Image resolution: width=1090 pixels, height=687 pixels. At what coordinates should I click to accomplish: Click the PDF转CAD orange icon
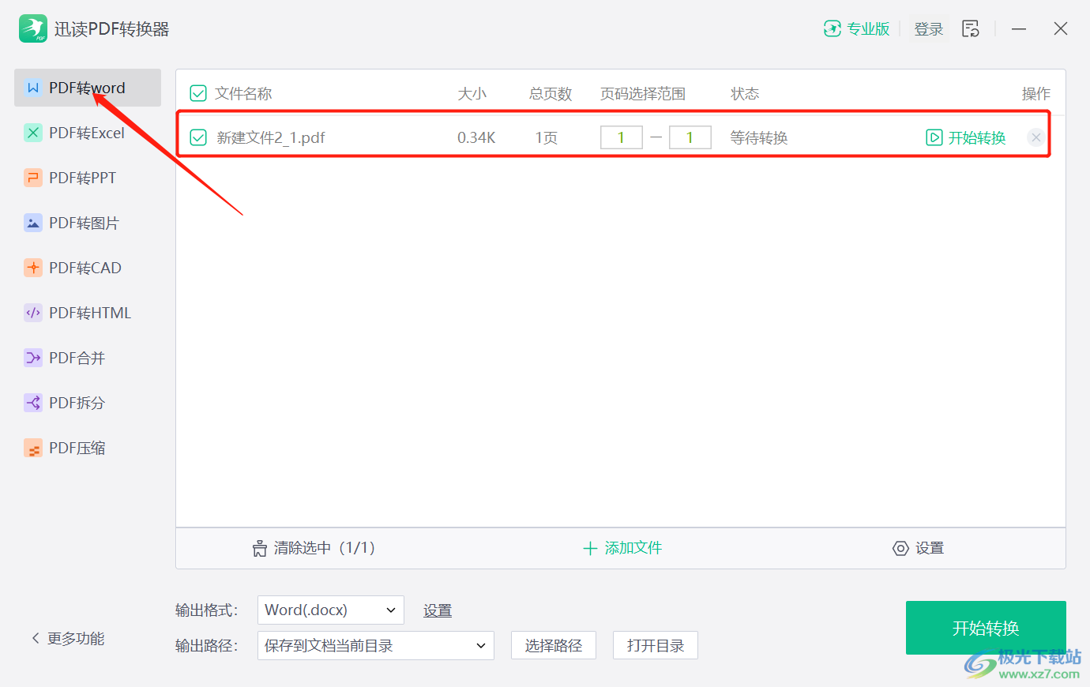(33, 268)
